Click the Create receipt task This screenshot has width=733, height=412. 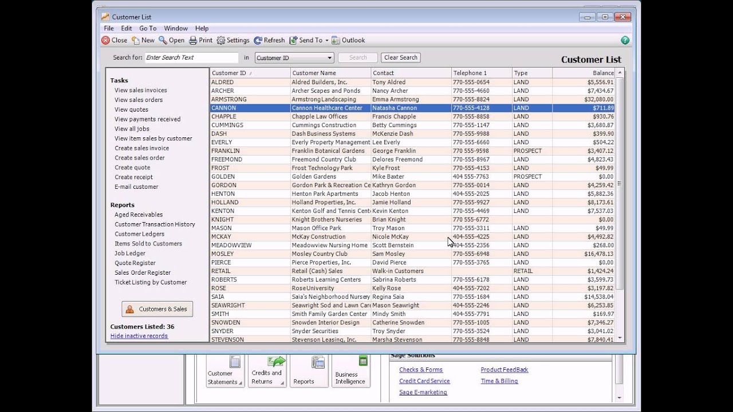pos(133,177)
